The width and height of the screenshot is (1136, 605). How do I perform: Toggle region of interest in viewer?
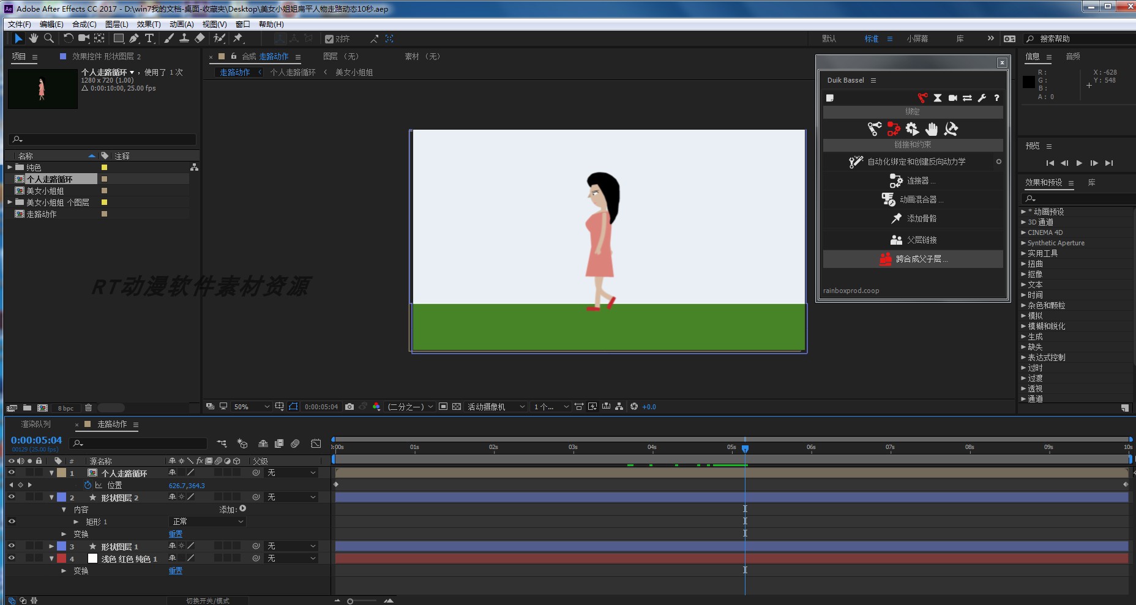443,407
